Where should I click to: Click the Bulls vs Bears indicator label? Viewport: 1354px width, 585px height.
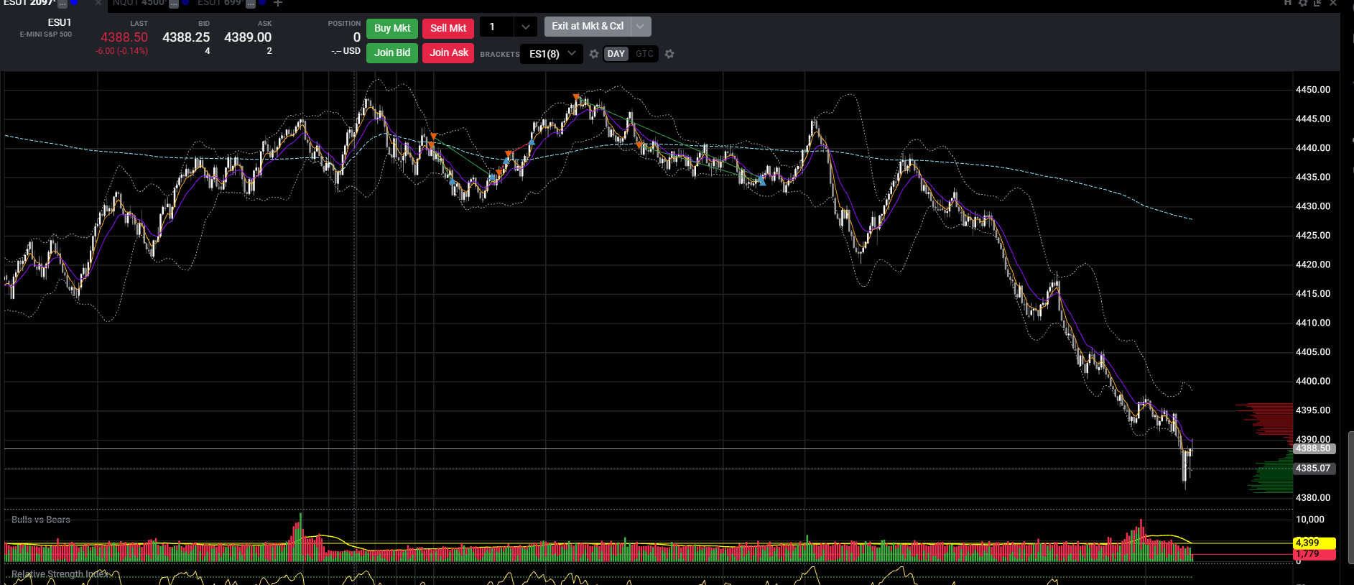tap(41, 520)
